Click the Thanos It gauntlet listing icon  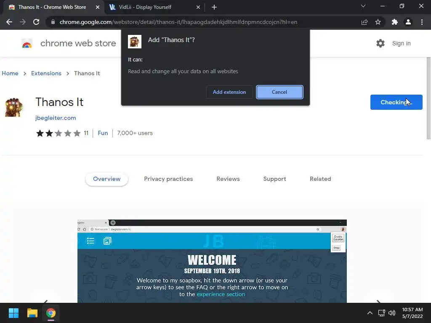13,107
